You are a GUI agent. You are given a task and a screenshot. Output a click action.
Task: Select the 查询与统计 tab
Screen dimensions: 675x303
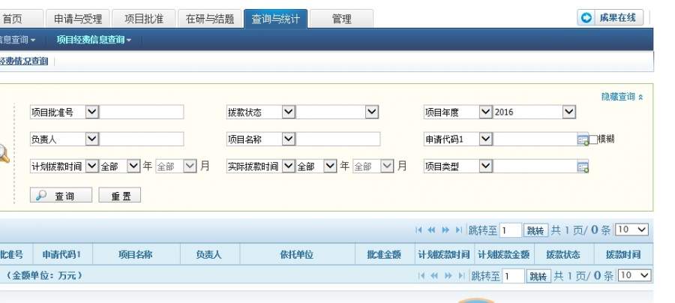tap(275, 19)
